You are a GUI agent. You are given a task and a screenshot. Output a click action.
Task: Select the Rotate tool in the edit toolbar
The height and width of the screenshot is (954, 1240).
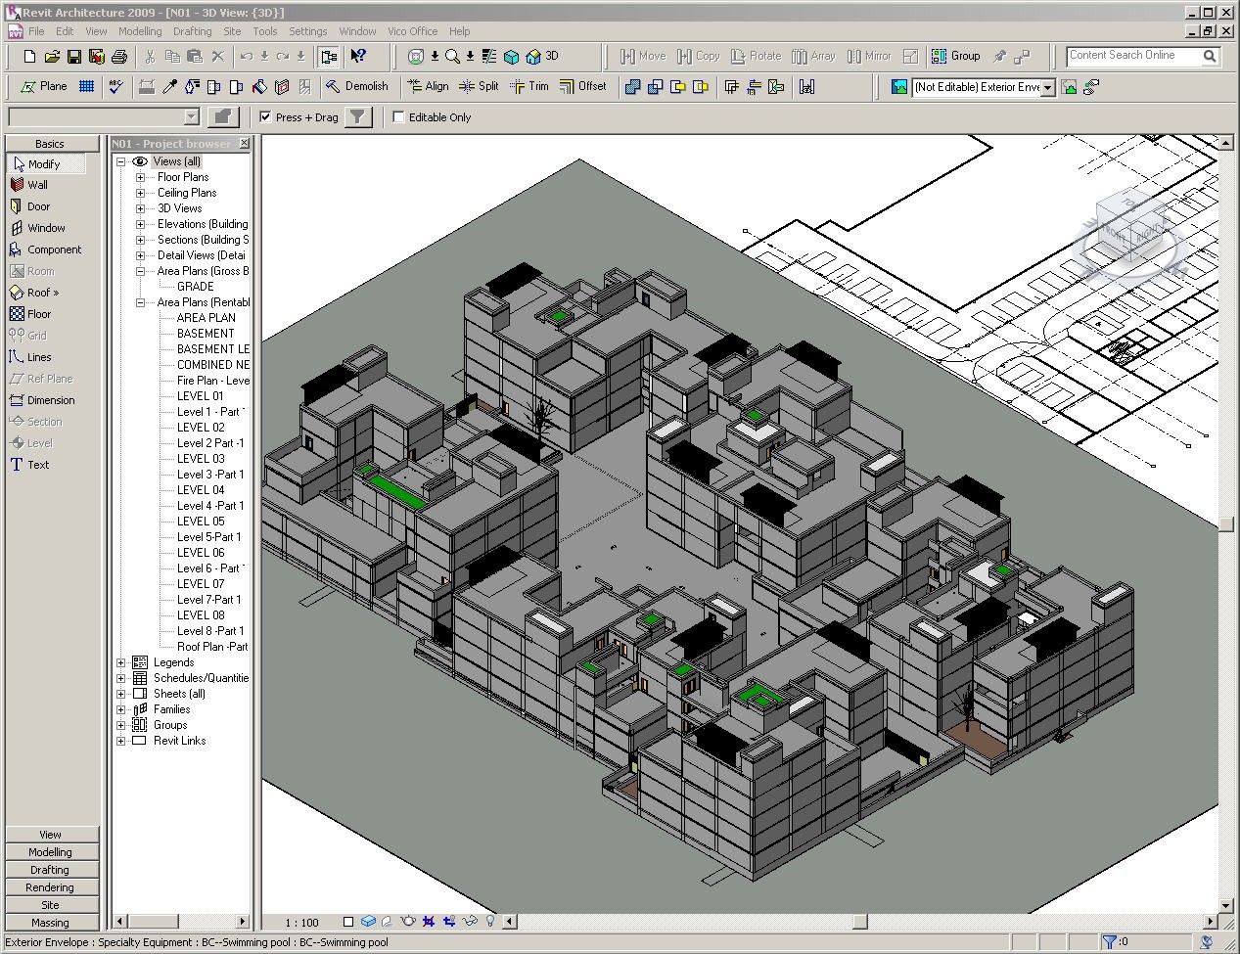coord(756,57)
